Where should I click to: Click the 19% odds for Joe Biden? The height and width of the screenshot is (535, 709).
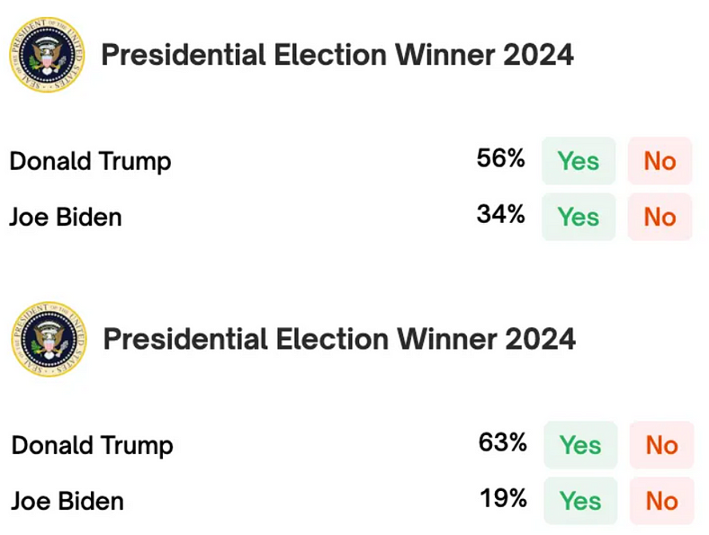(x=502, y=499)
